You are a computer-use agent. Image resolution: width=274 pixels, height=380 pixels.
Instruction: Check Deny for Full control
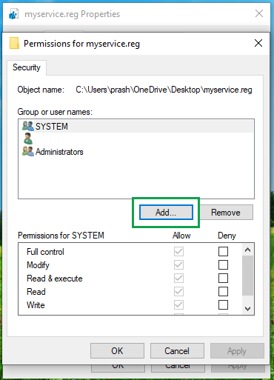pyautogui.click(x=223, y=252)
